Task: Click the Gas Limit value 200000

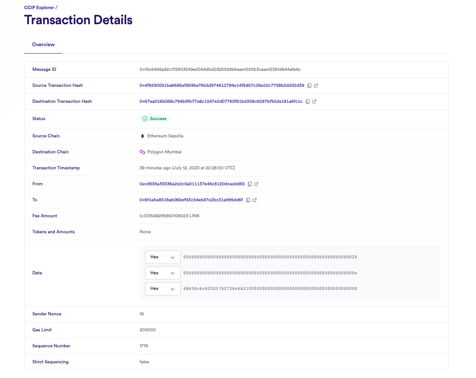Action: [x=148, y=330]
